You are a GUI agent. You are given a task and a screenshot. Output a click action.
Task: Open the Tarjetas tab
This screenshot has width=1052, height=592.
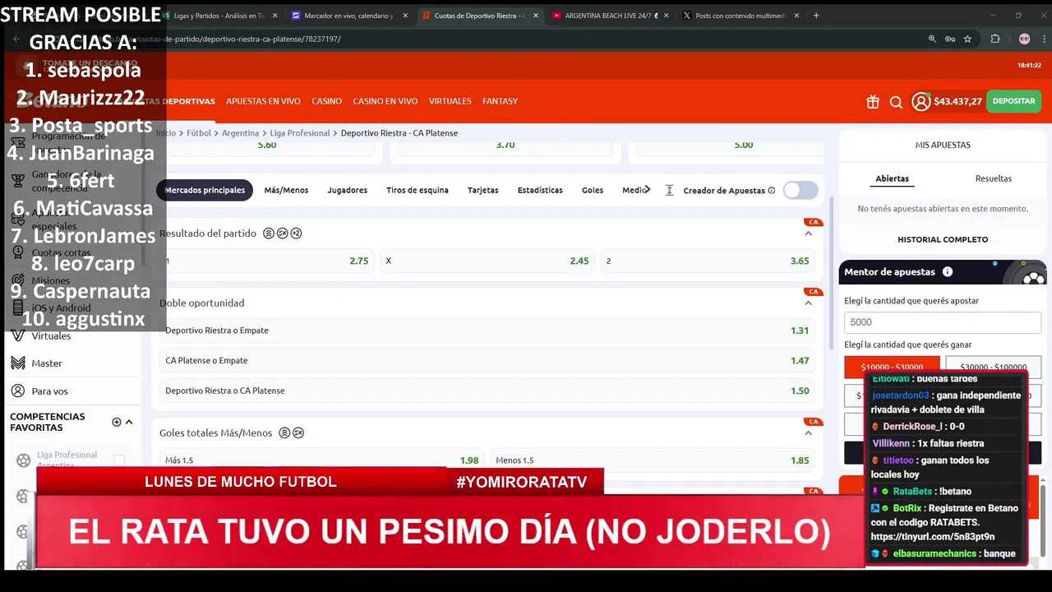483,190
